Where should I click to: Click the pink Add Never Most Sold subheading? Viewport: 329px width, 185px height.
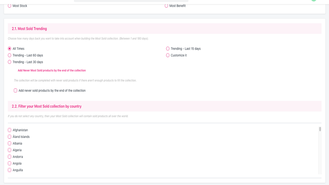tap(52, 70)
